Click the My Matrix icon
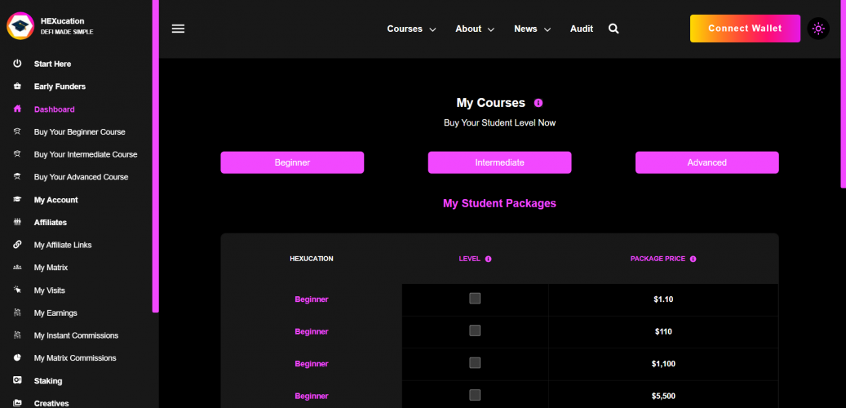Viewport: 846px width, 408px height. click(17, 268)
